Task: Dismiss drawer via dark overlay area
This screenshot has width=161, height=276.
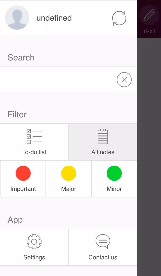Action: (149, 157)
